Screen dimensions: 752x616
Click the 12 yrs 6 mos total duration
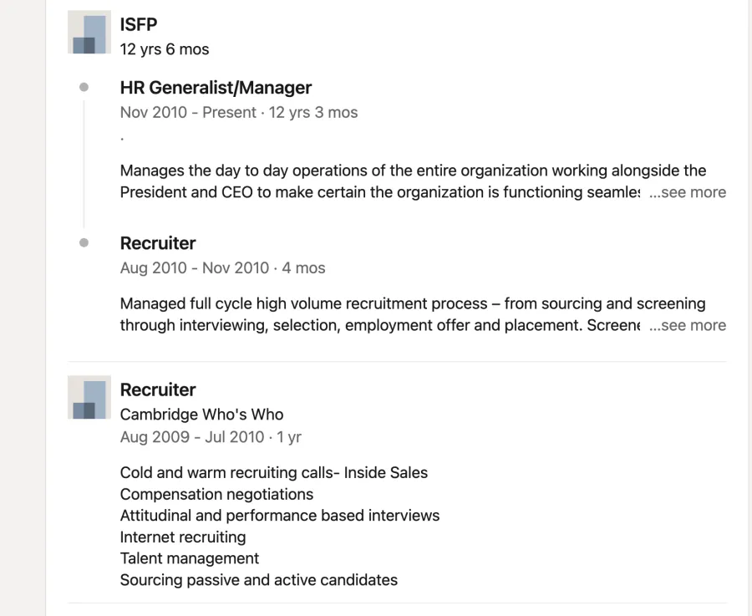(x=165, y=49)
